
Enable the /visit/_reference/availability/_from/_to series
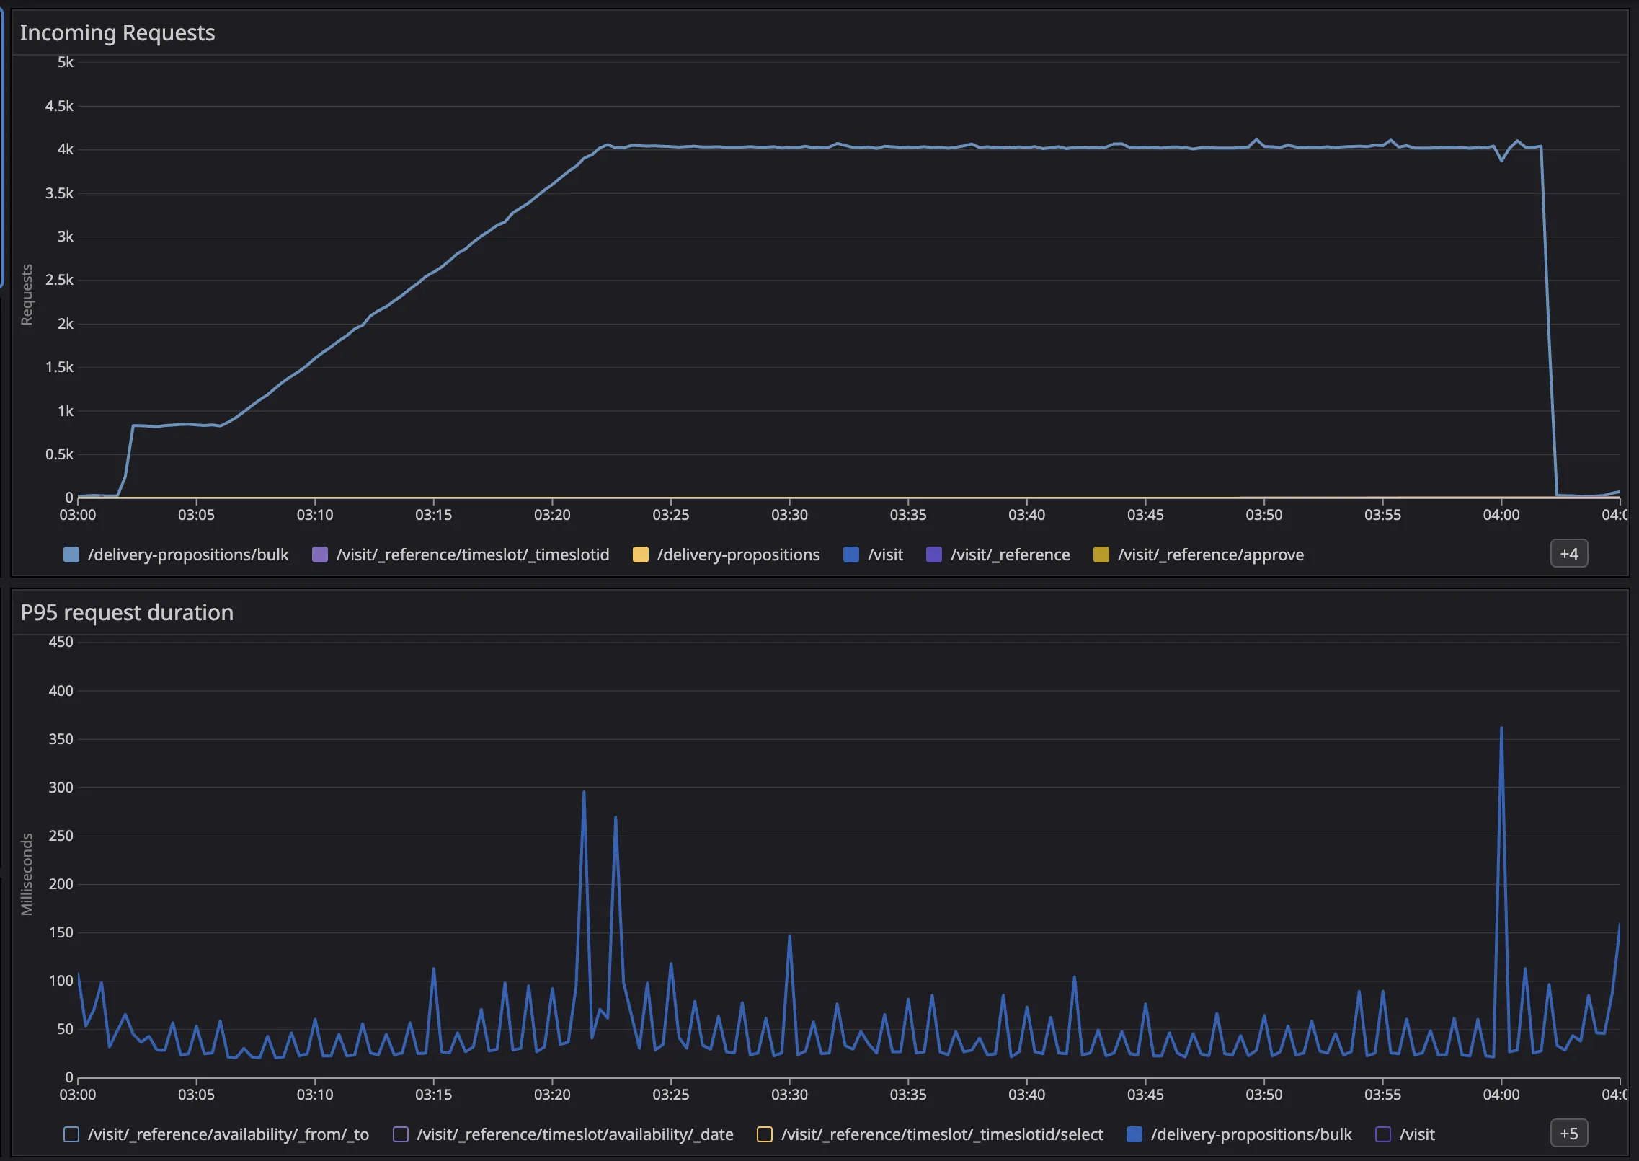point(71,1134)
